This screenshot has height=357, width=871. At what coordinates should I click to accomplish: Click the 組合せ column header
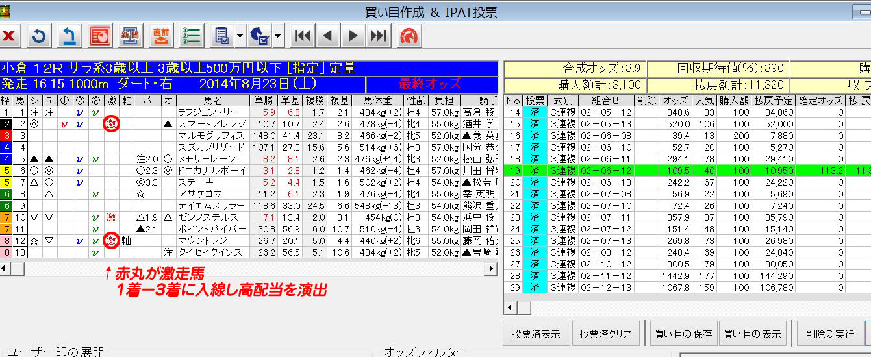pyautogui.click(x=605, y=101)
